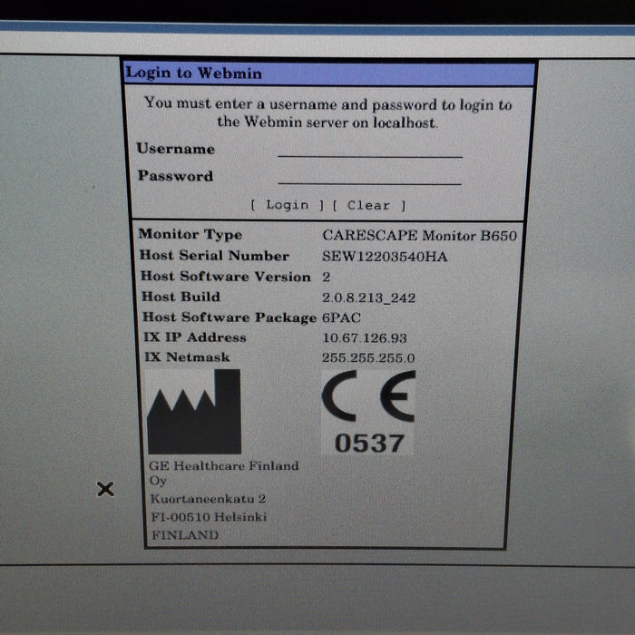Screen dimensions: 635x635
Task: Select netmask value '255.255.255.0'
Action: [x=368, y=358]
